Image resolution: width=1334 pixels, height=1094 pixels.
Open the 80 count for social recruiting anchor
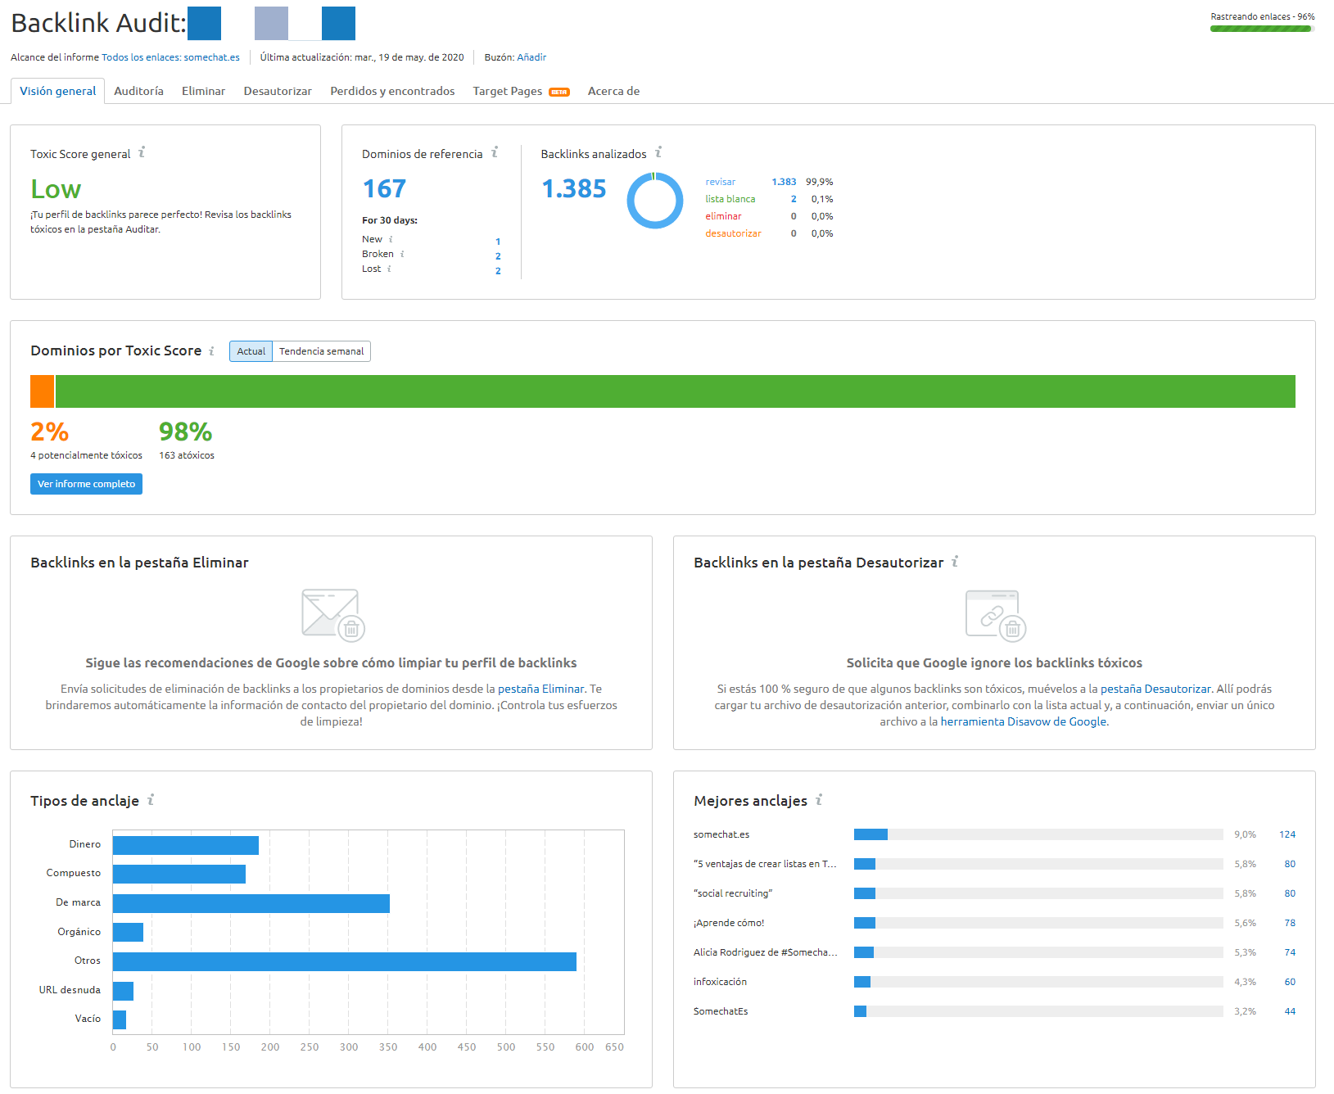tap(1290, 893)
